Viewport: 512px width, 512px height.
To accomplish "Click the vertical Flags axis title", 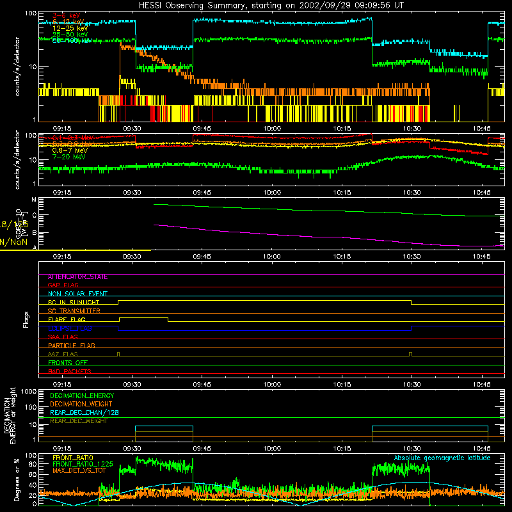I will 26,319.
